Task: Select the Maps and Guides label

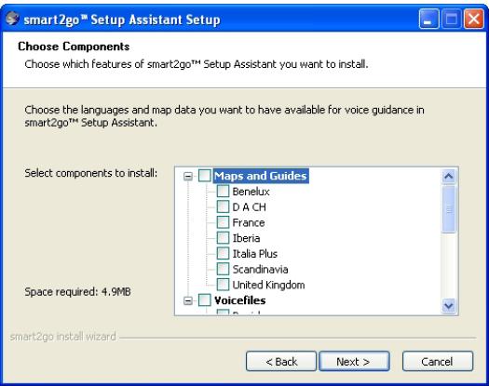Action: point(261,176)
